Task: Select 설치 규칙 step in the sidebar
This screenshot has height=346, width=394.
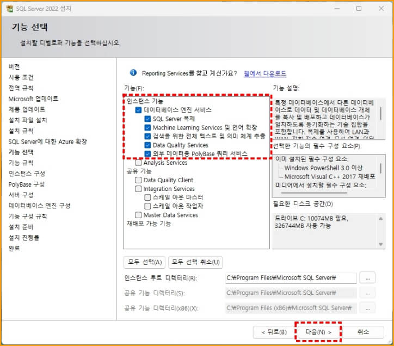Action: coord(21,131)
